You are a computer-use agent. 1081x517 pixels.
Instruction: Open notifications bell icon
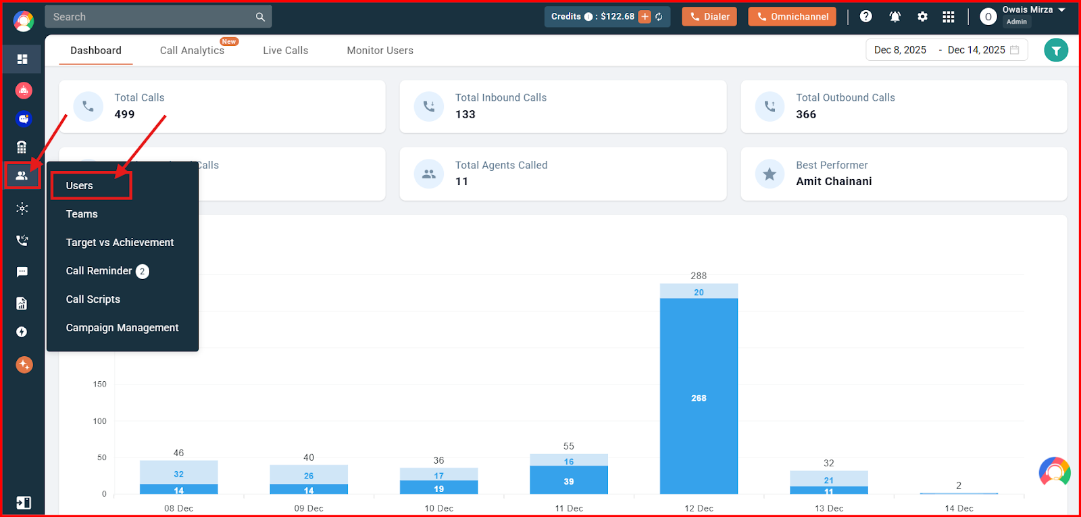click(x=895, y=17)
